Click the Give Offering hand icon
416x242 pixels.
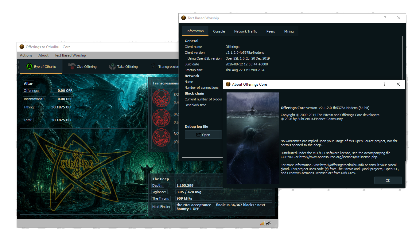72,66
